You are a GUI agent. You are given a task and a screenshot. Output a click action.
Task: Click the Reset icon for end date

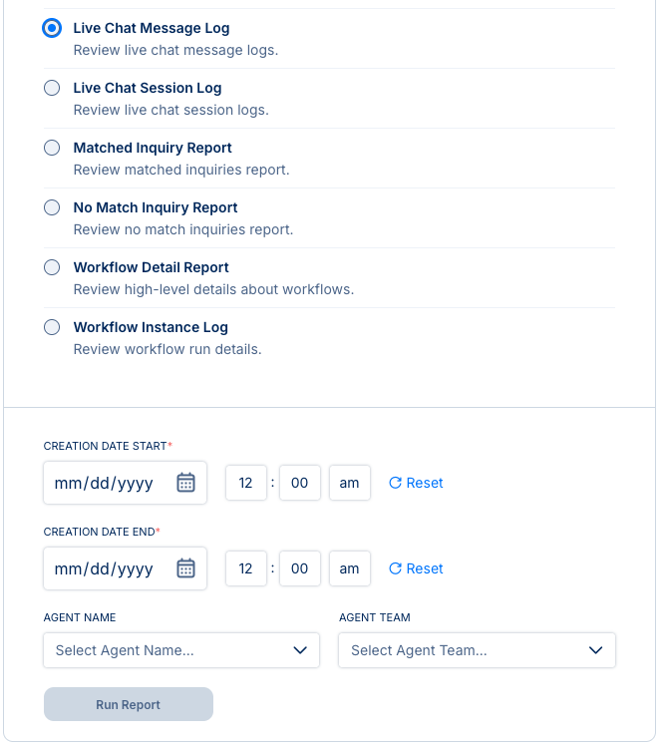point(395,568)
